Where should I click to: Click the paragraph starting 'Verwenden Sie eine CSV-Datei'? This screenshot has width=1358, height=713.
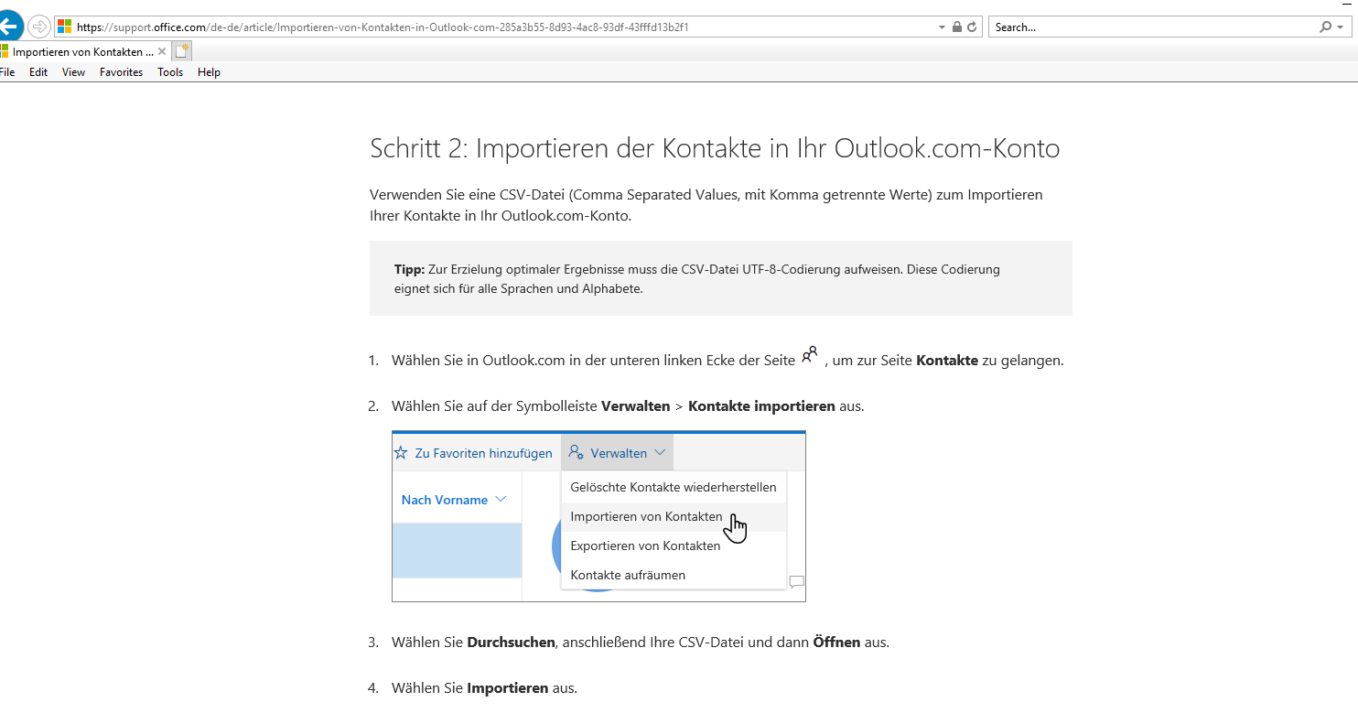point(706,206)
